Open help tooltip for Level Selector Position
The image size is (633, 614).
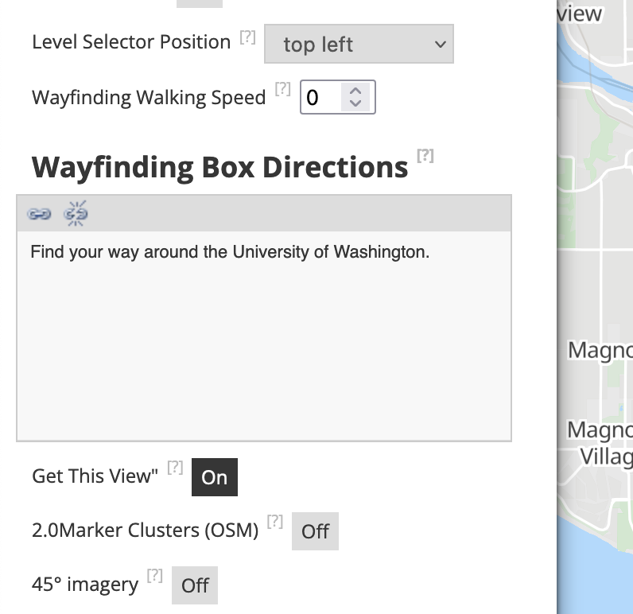(248, 37)
